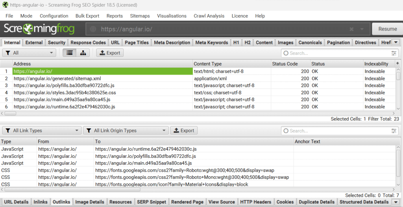This screenshot has height=207, width=403.
Task: Open the Licence menu
Action: (240, 16)
